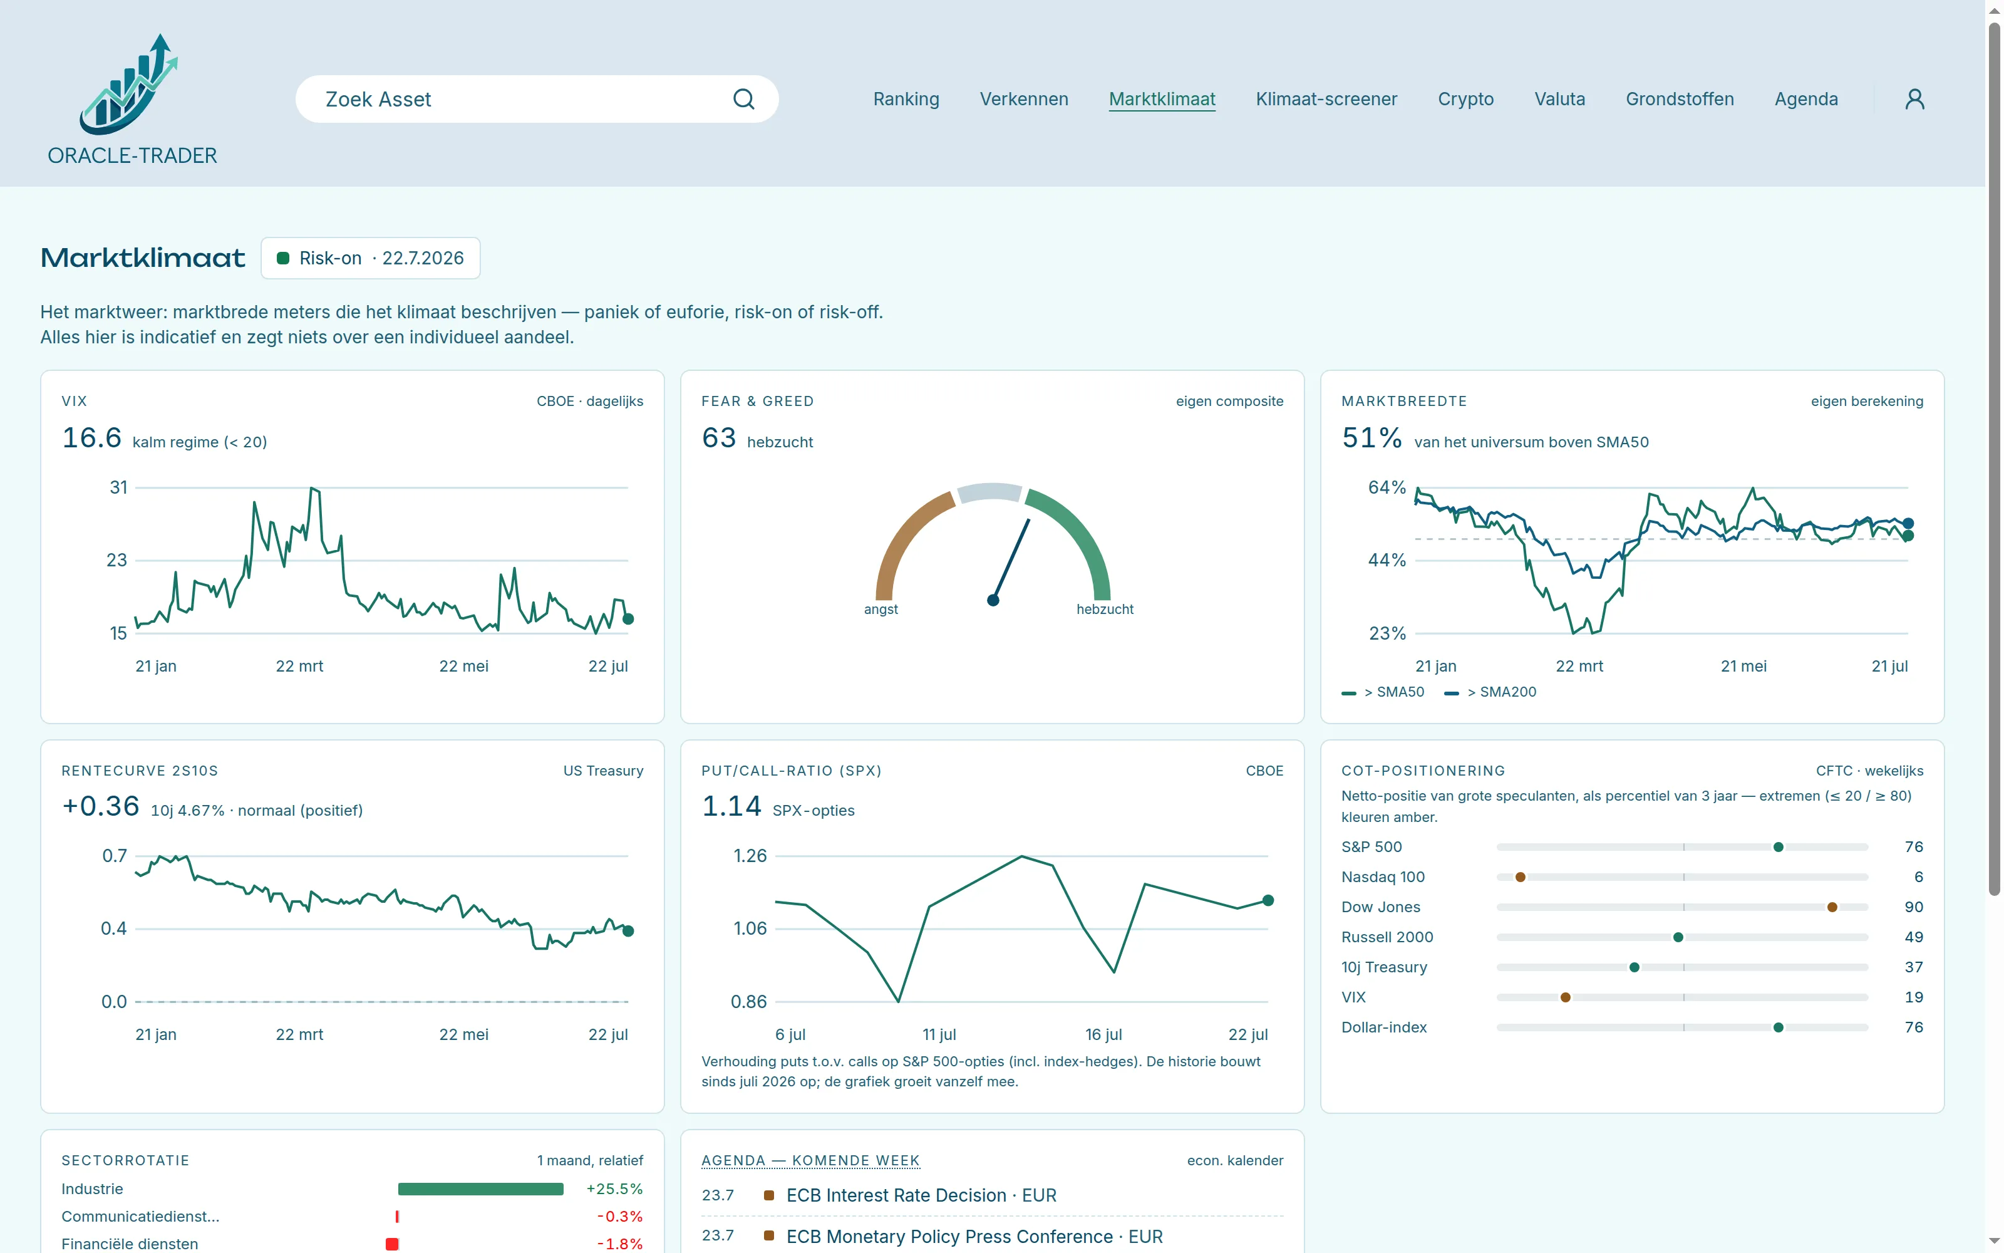Click the rentecurve +0.36 value
Screen dimensions: 2004x1253
coord(100,806)
